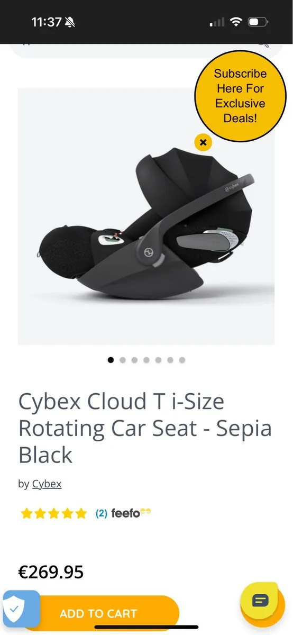293x635 pixels.
Task: Tap the silent mode bell icon
Action: [71, 22]
